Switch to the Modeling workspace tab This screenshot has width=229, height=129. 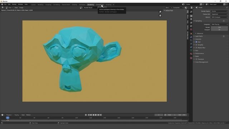point(40,5)
